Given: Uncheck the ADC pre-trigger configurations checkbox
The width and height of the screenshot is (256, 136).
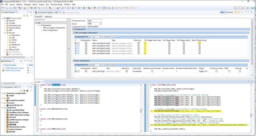Looking at the screenshot, I should [x=74, y=33].
